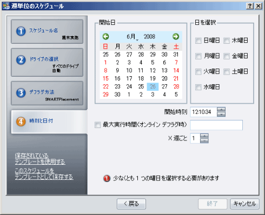Enable the 金曜日 checkbox
This screenshot has width=265, height=215.
coord(227,56)
